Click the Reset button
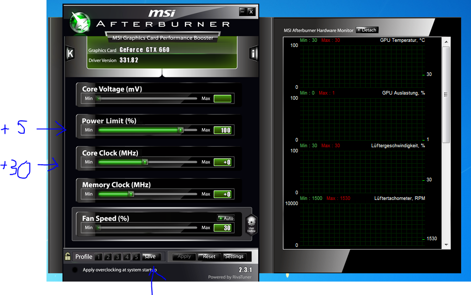This screenshot has width=471, height=295. (x=209, y=257)
